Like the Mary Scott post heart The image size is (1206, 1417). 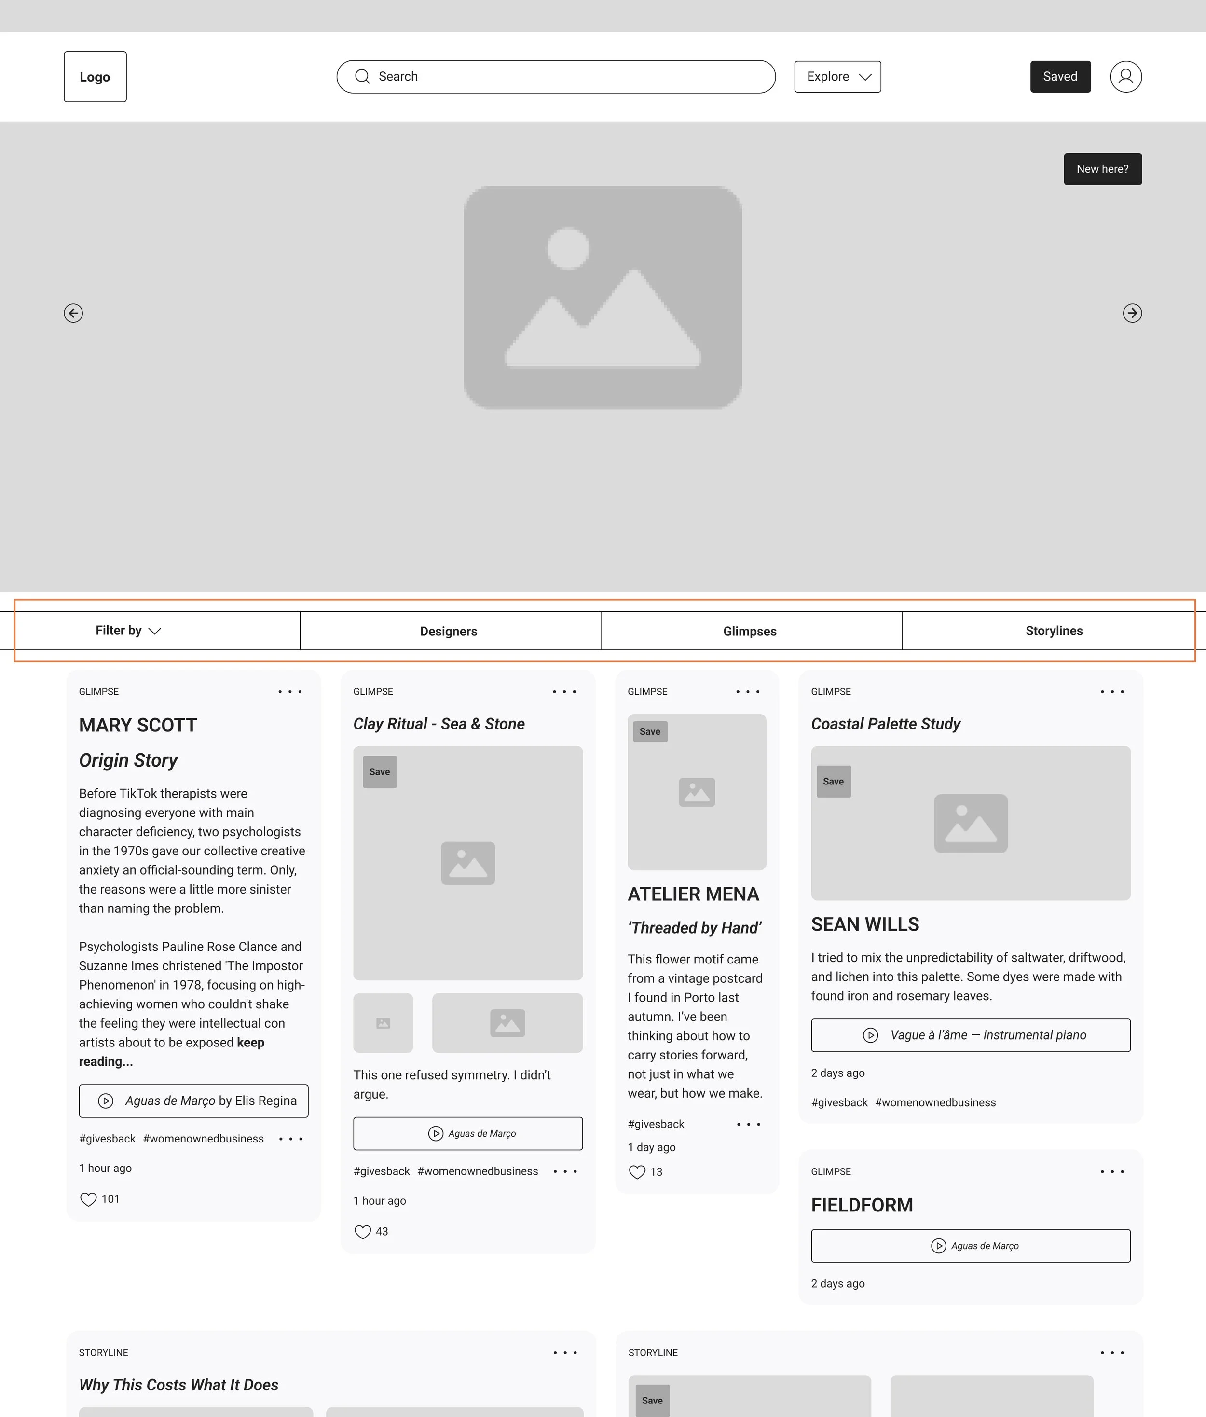[88, 1199]
